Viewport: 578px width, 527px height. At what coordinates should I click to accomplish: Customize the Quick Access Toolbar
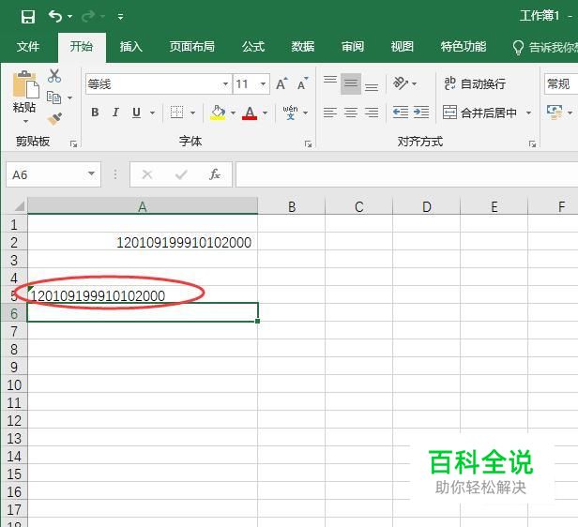[x=120, y=17]
